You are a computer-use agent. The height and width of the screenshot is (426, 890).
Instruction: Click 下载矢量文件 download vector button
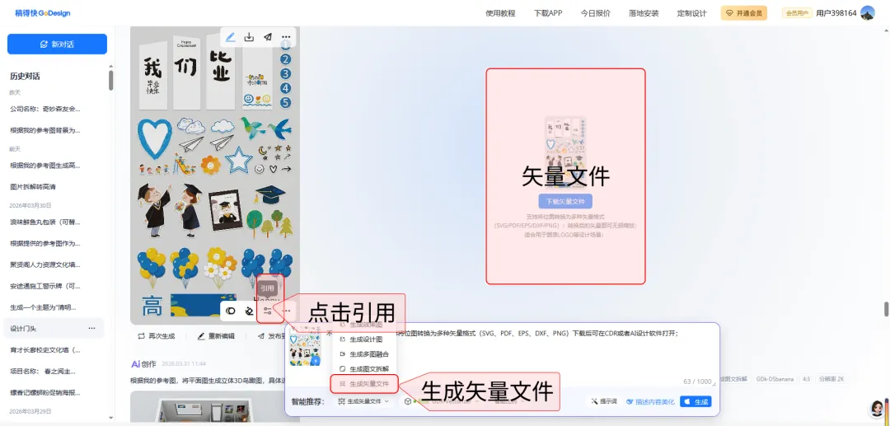pyautogui.click(x=565, y=201)
